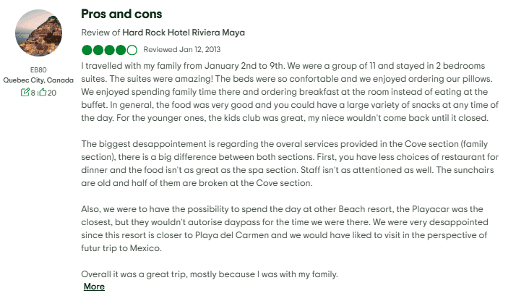Click the reviewer's profile avatar photo
This screenshot has height=296, width=516.
click(38, 33)
